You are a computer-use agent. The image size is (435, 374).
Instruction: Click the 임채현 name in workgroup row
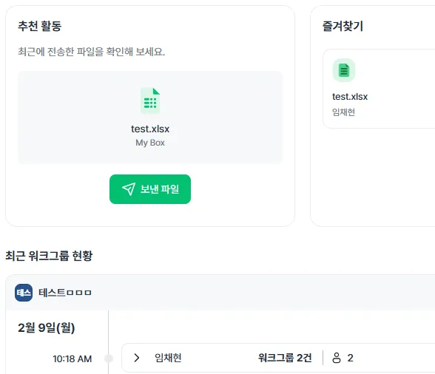click(168, 358)
